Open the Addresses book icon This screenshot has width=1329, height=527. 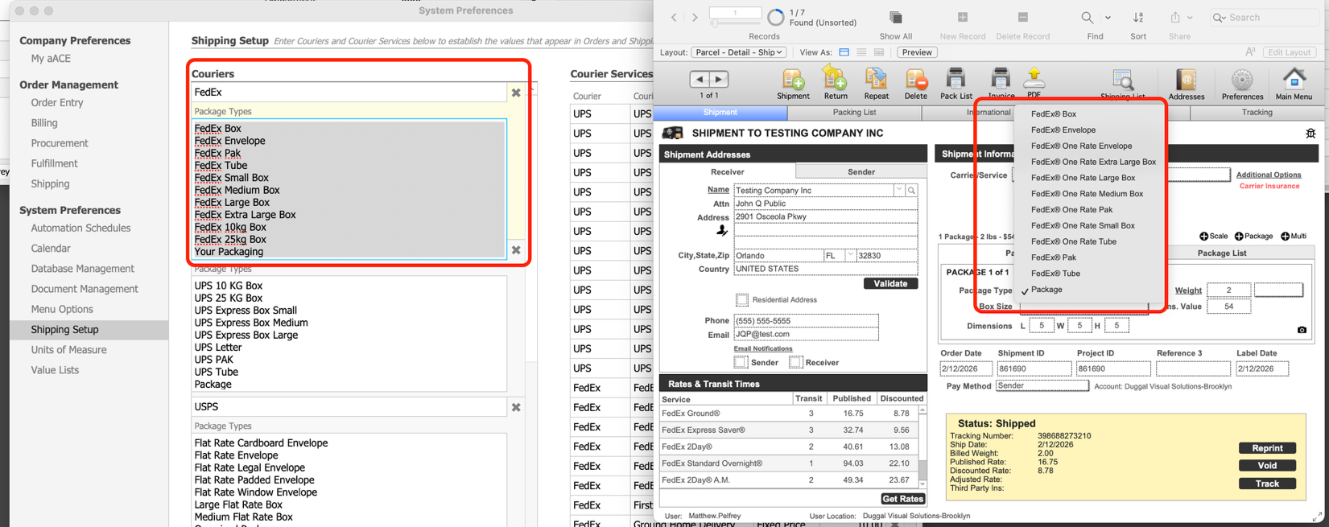click(1186, 79)
